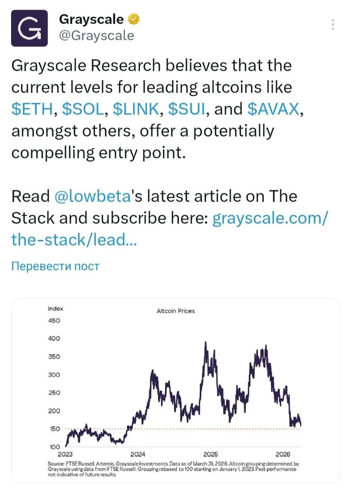Click the Grayscale display name
This screenshot has width=351, height=492.
pos(91,18)
